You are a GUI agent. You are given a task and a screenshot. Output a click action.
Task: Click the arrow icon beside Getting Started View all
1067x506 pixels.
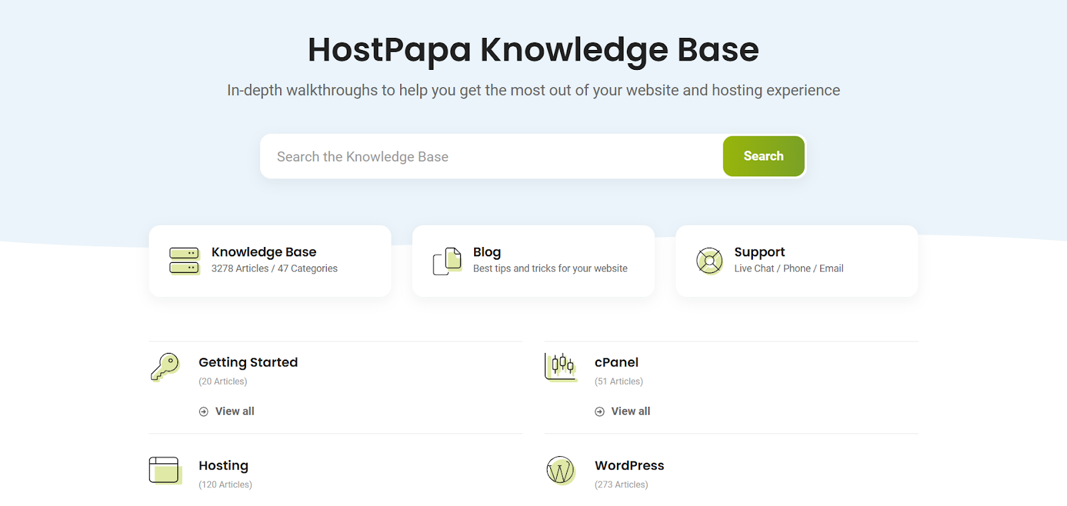coord(203,411)
